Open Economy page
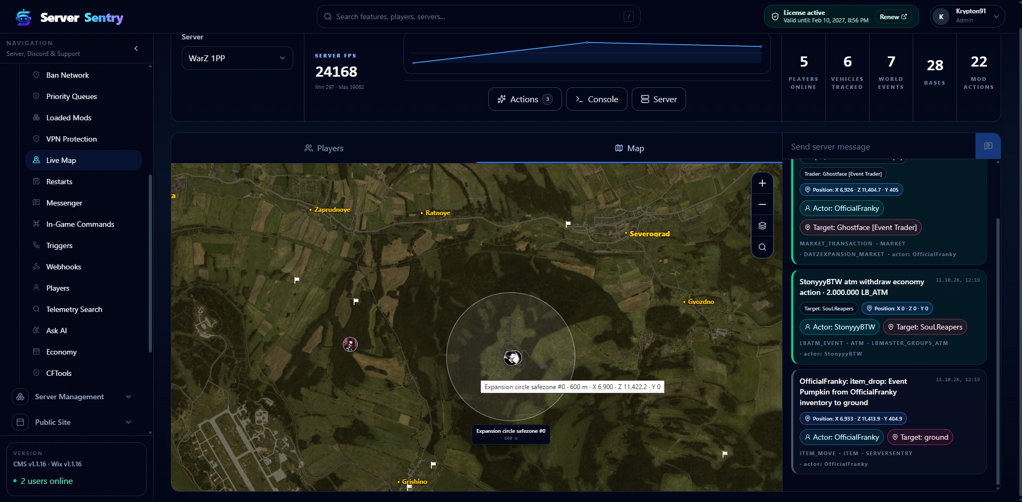This screenshot has height=502, width=1022. click(x=84, y=352)
